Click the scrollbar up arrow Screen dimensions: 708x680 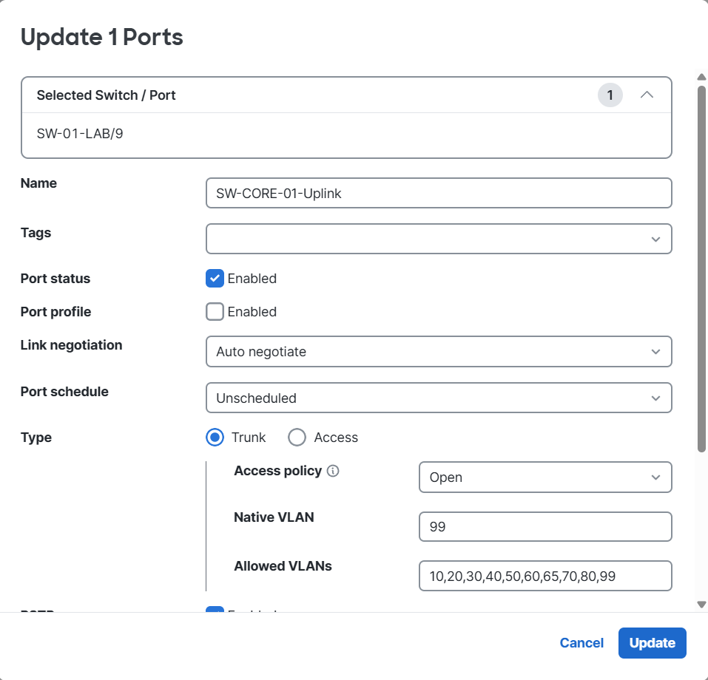click(701, 77)
